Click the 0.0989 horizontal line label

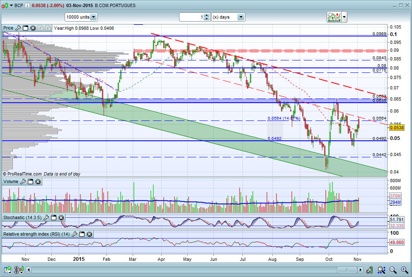[x=379, y=34]
